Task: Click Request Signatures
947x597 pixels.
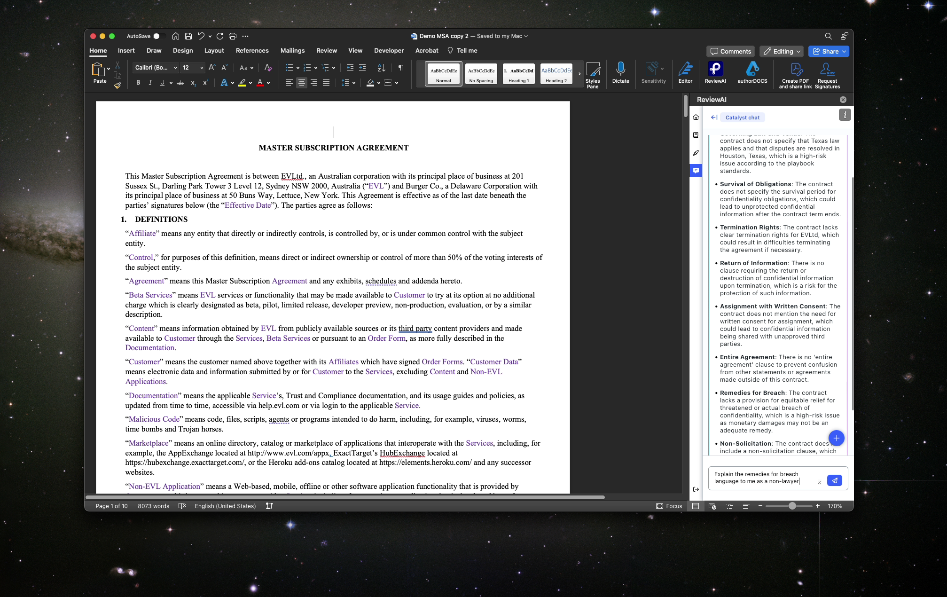Action: pyautogui.click(x=827, y=75)
